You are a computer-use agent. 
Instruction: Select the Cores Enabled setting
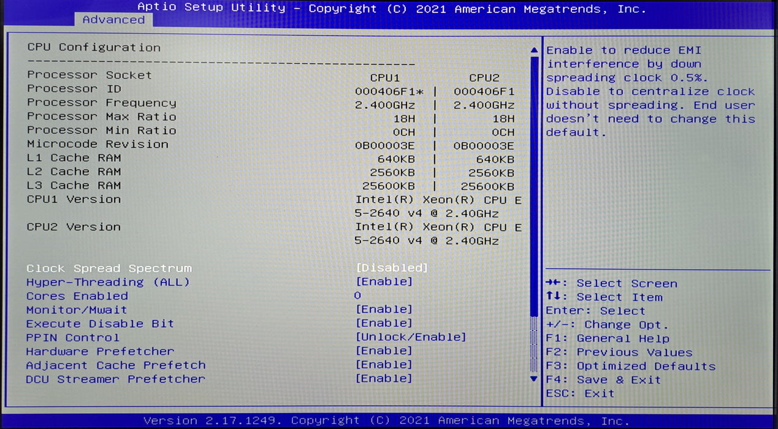pos(77,296)
